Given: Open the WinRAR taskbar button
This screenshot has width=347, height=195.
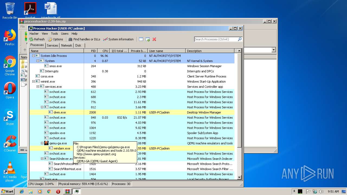Looking at the screenshot, I should [68, 191].
